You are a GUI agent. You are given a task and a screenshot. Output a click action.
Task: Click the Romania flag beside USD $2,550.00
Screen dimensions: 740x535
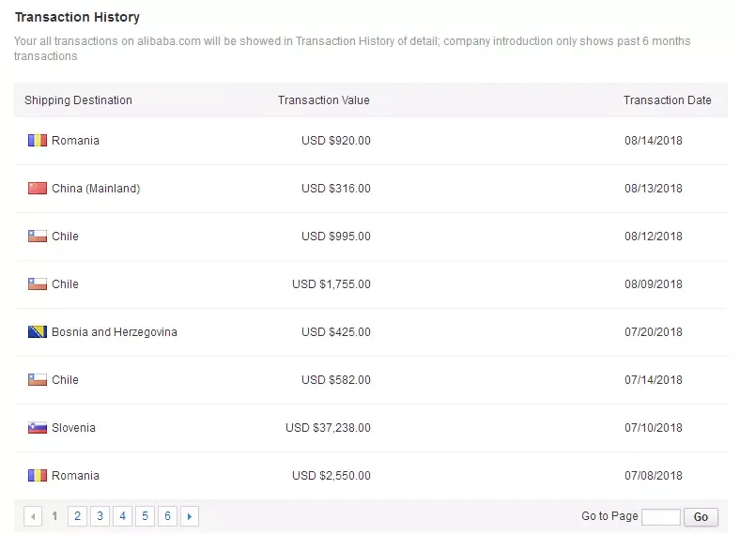pyautogui.click(x=38, y=476)
